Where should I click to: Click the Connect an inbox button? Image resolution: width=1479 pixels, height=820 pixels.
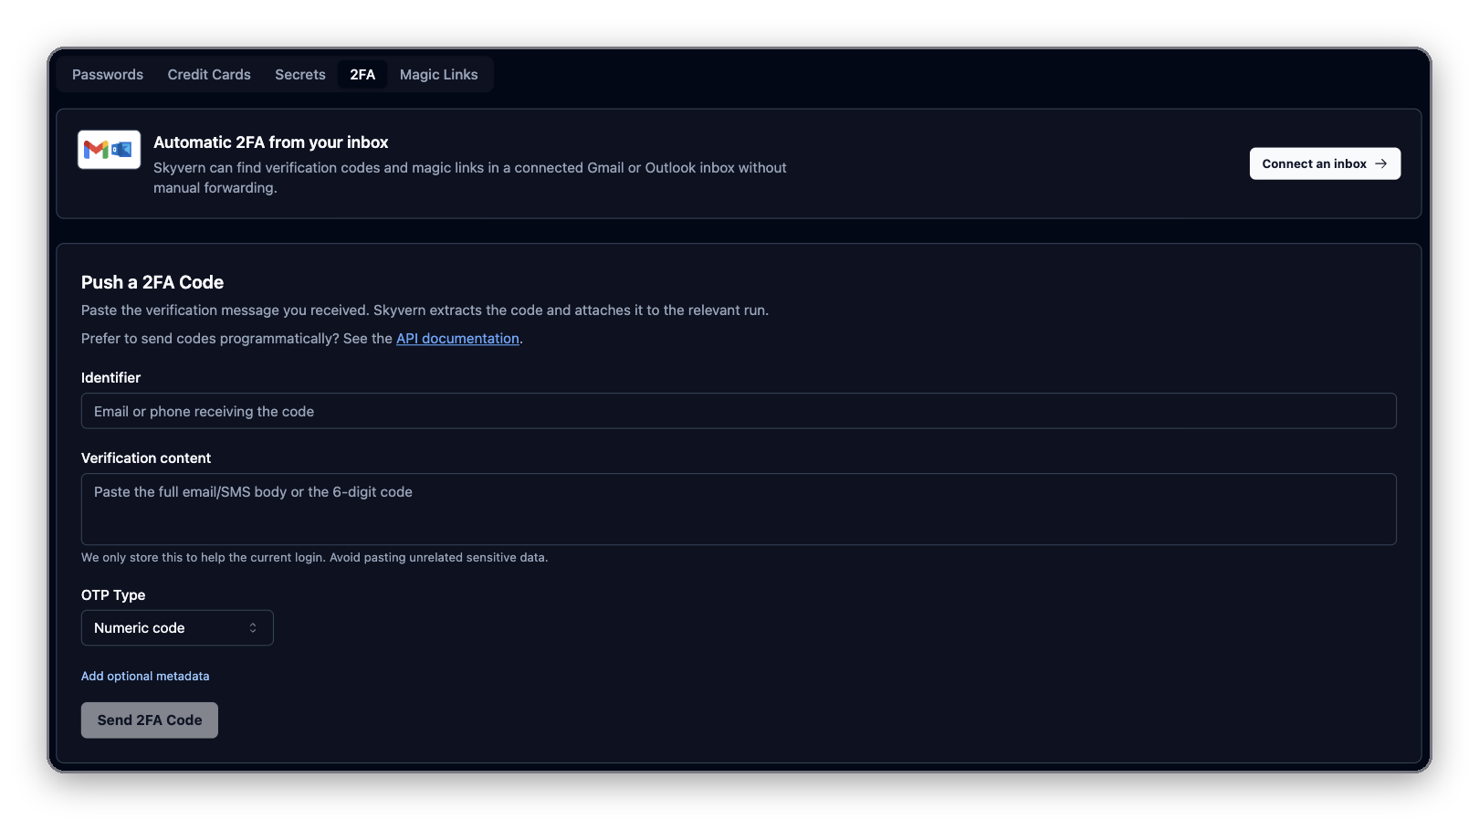pos(1325,163)
